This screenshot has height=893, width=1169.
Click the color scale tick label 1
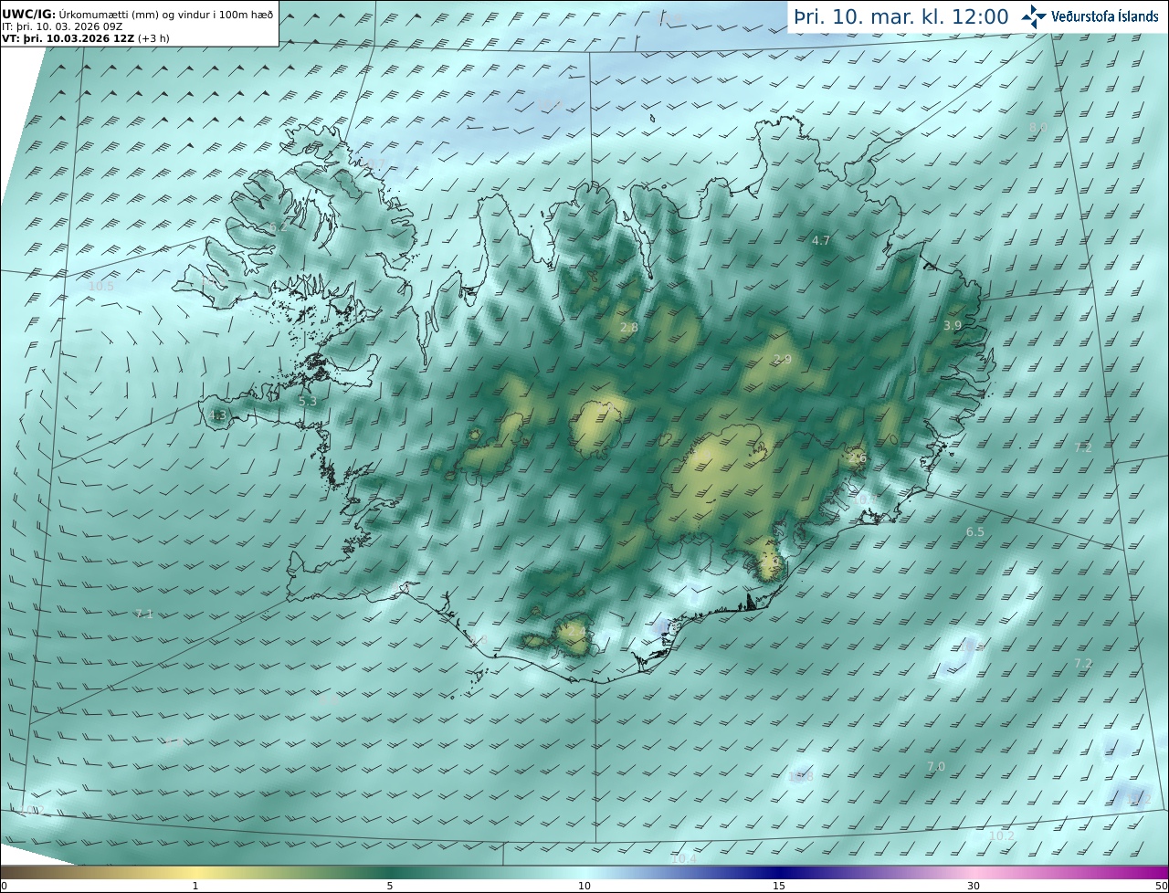(x=195, y=886)
